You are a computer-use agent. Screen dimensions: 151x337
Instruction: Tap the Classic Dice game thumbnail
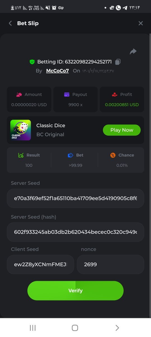[21, 130]
